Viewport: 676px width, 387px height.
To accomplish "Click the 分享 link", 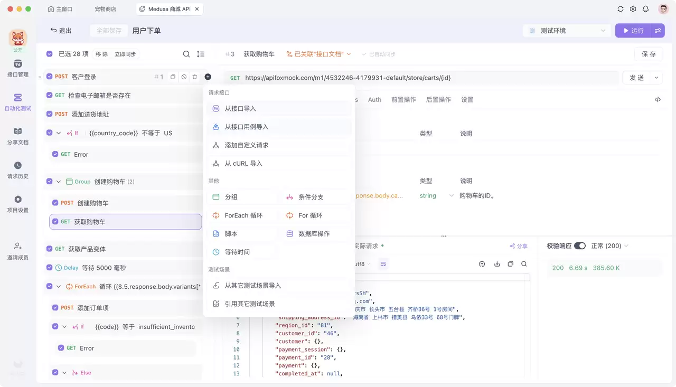I will [x=518, y=246].
